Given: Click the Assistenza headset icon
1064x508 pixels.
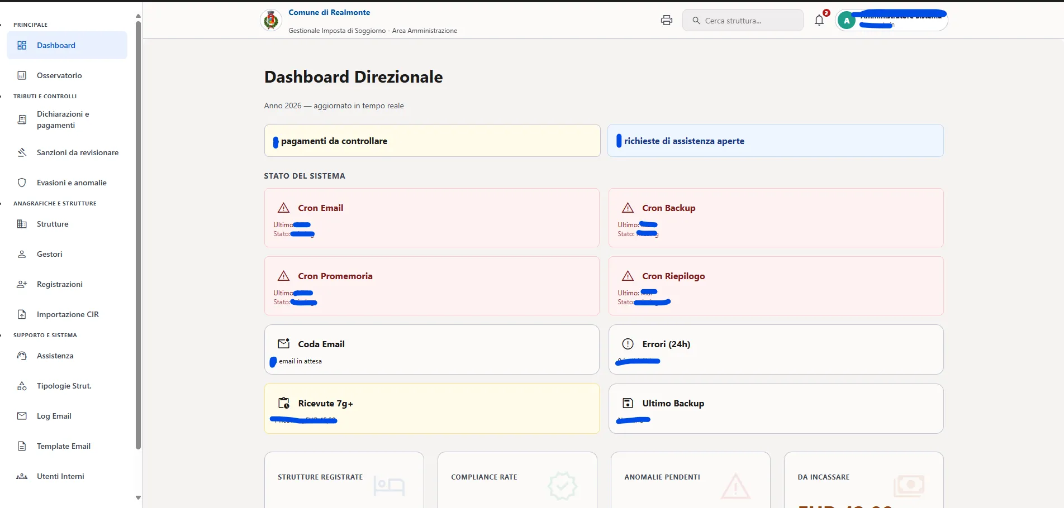Looking at the screenshot, I should [x=22, y=356].
